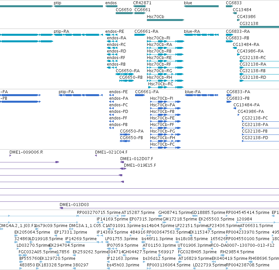Image resolution: width=279 pixels, height=270 pixels.
Task: Click the CG6833 gene label
Action: [234, 3]
